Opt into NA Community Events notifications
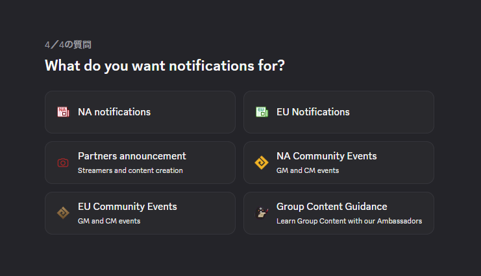The image size is (481, 276). (x=339, y=163)
